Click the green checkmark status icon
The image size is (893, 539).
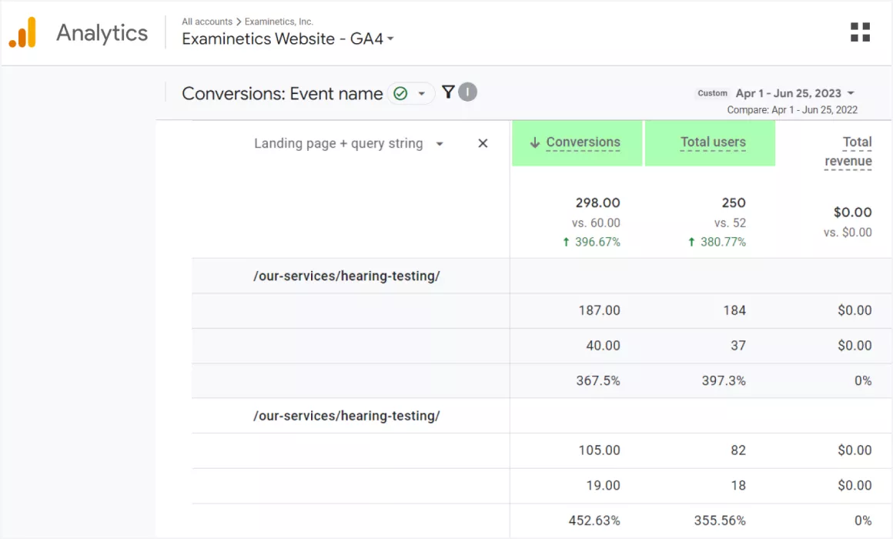point(400,93)
